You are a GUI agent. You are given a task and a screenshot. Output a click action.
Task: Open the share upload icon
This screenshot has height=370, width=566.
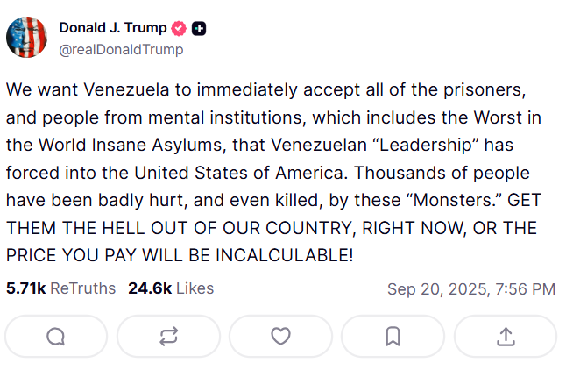click(x=505, y=337)
